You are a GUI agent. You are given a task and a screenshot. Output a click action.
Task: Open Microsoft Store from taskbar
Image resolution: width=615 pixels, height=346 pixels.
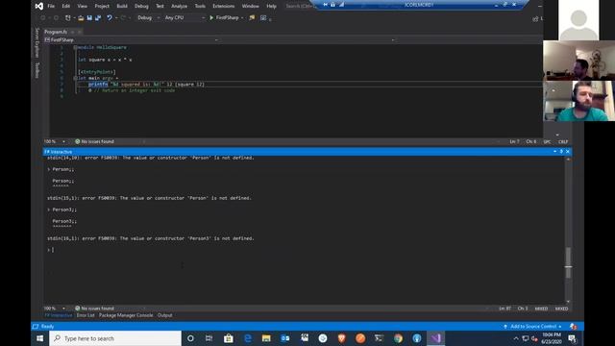pos(229,338)
